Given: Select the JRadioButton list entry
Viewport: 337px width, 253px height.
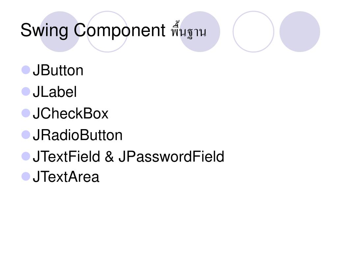Looking at the screenshot, I should click(x=78, y=135).
